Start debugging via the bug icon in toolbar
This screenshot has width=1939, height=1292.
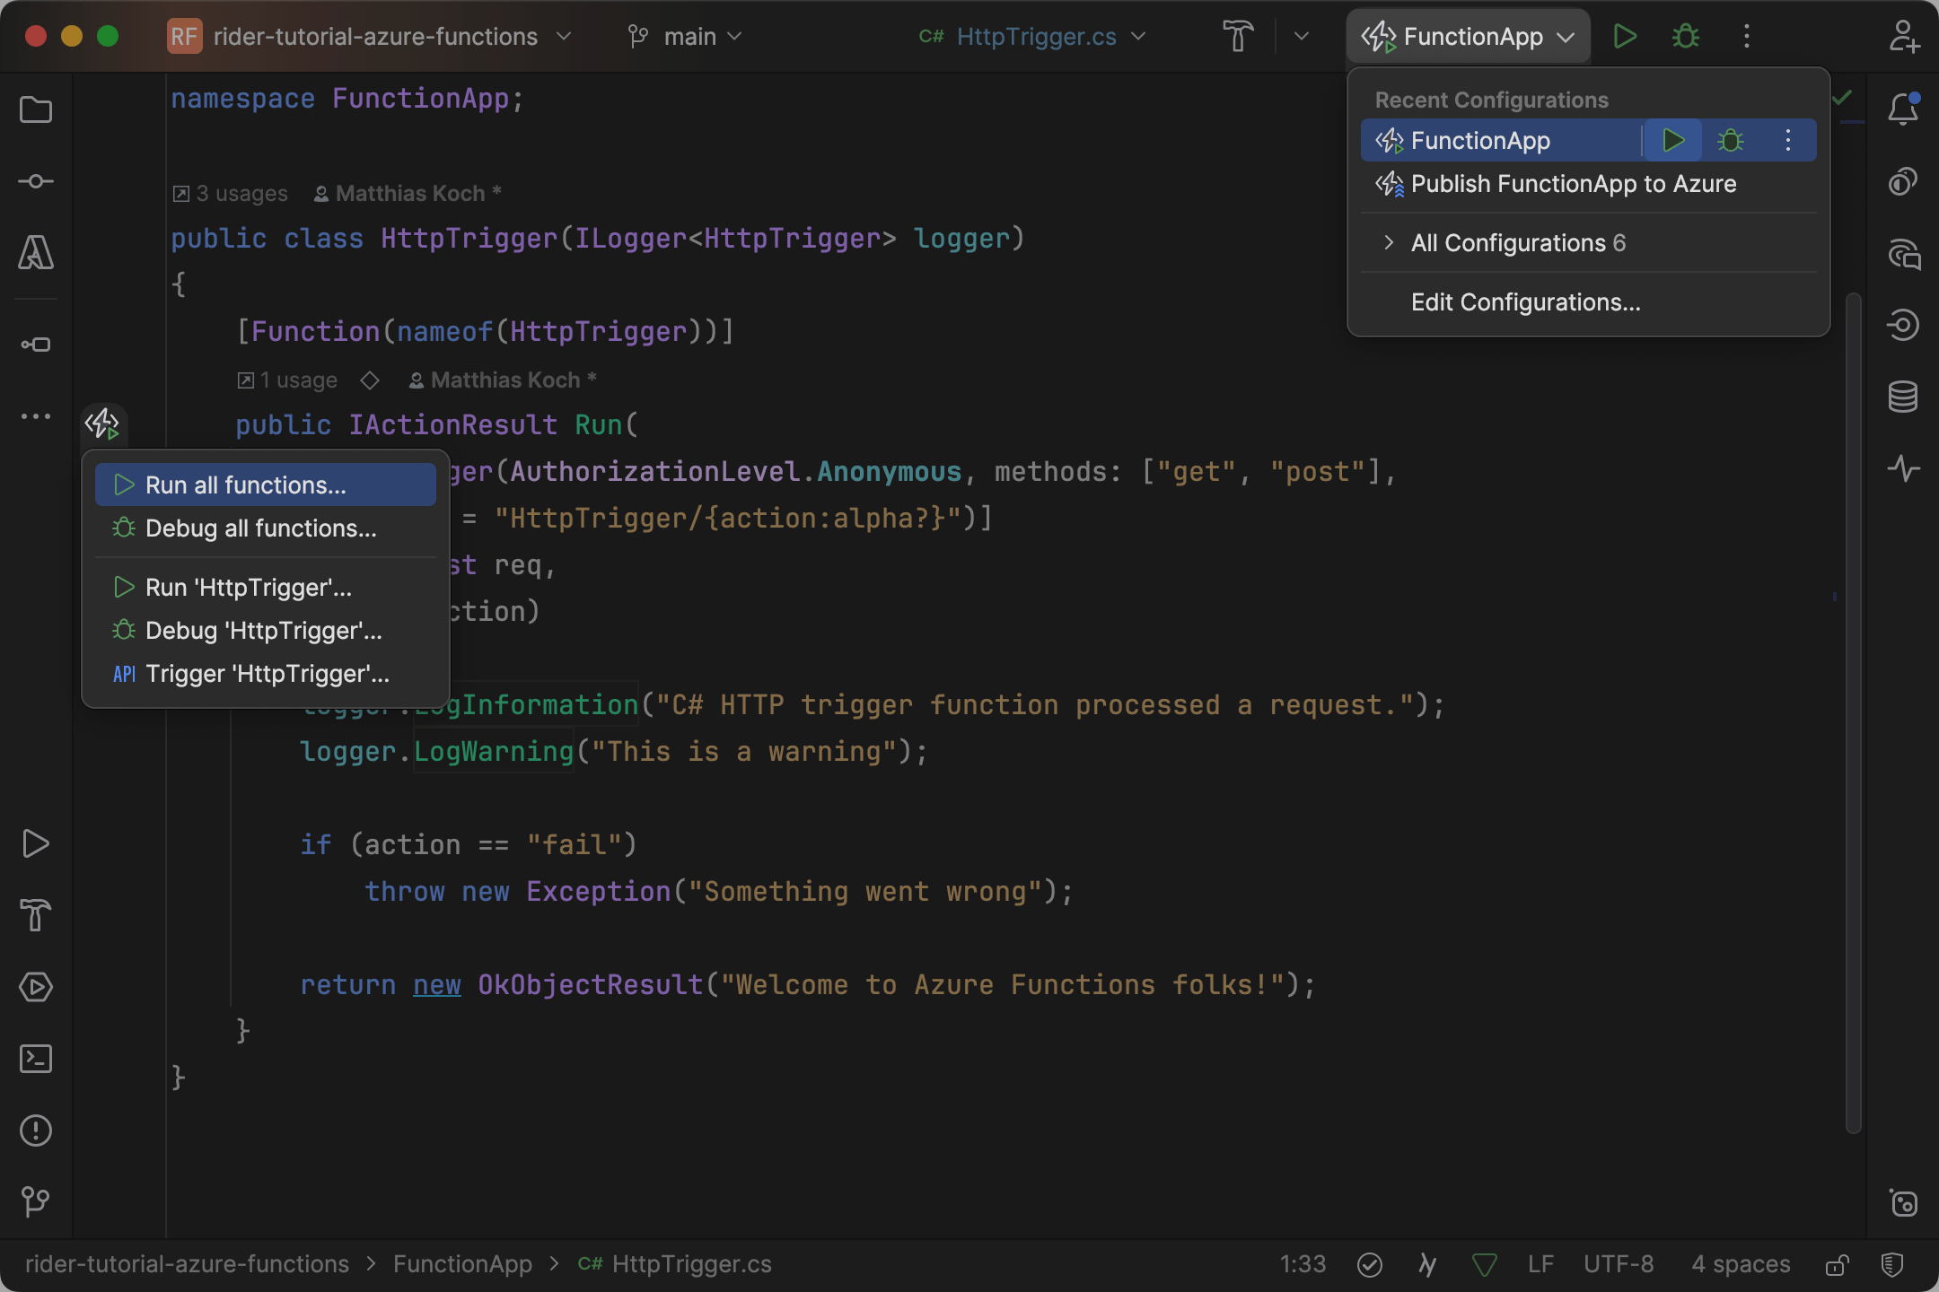pos(1685,36)
